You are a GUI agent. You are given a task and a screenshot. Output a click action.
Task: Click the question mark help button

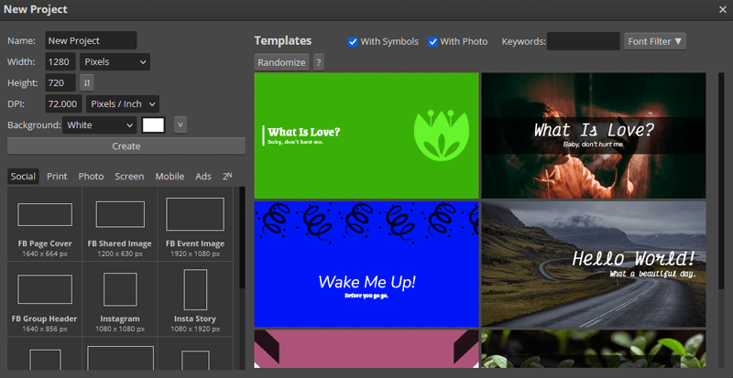coord(318,63)
